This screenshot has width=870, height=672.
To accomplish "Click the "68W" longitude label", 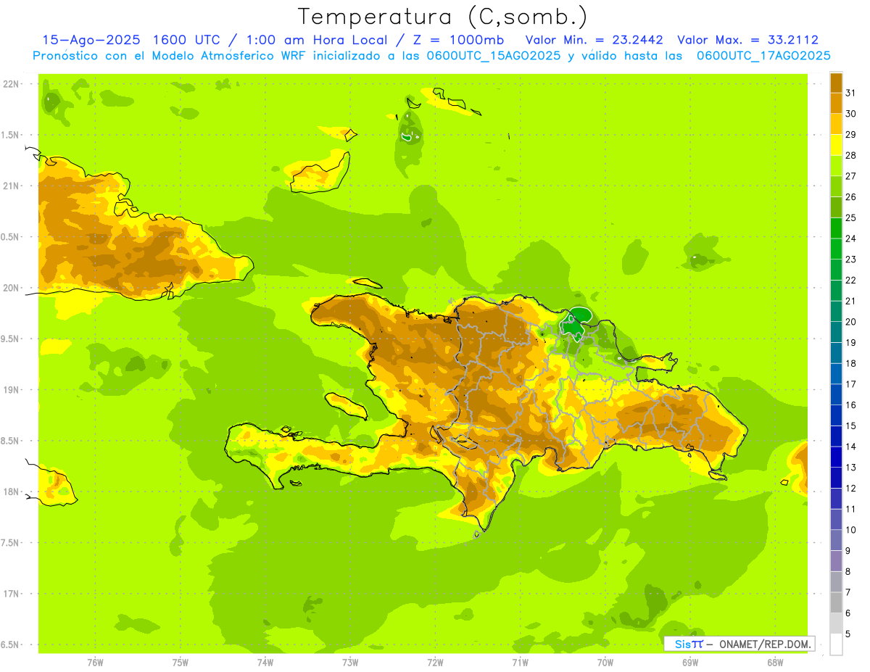I will [775, 662].
